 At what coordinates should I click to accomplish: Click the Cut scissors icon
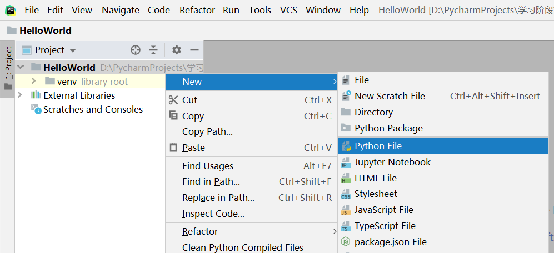click(x=173, y=100)
